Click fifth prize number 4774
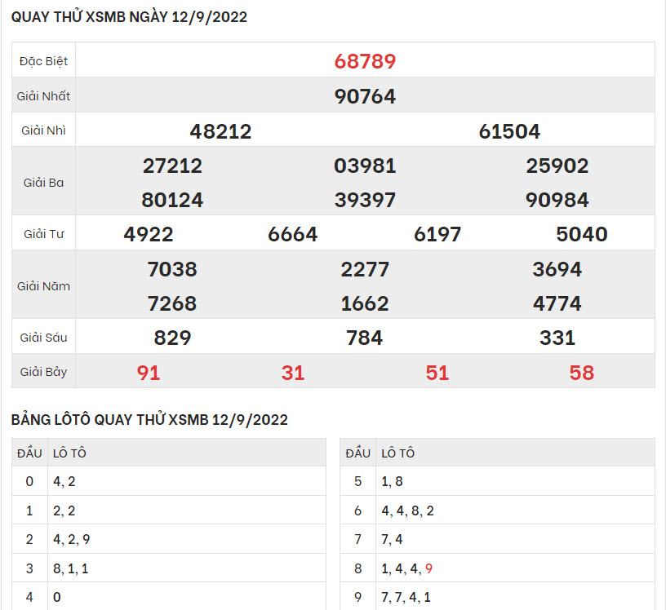666x610 pixels. pos(557,303)
